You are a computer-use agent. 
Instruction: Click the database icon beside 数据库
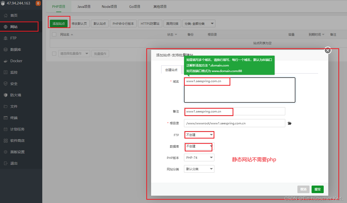6,50
